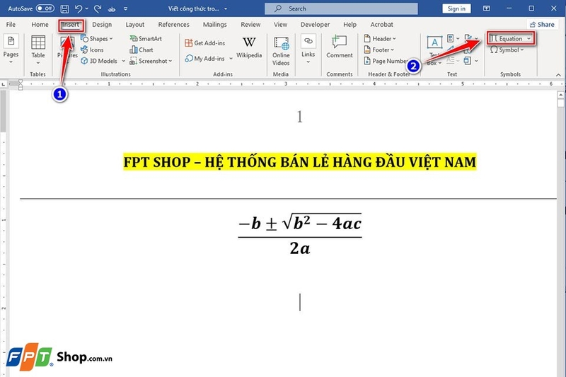Redo the last action
The width and height of the screenshot is (566, 377).
[x=98, y=8]
